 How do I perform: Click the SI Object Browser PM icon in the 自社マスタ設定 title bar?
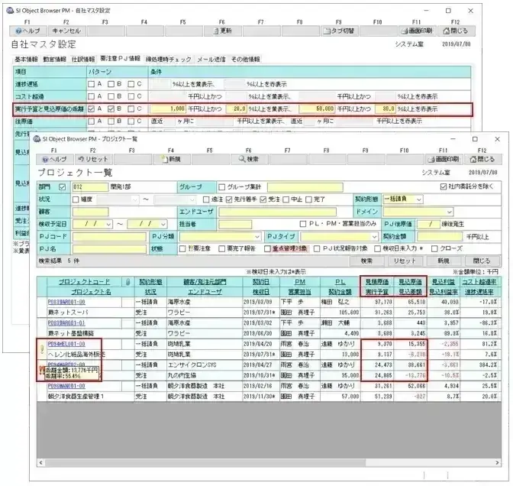[10, 11]
